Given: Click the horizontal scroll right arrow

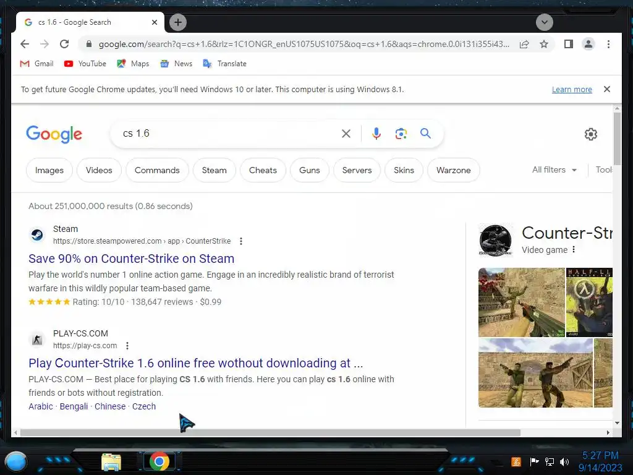Looking at the screenshot, I should click(608, 432).
